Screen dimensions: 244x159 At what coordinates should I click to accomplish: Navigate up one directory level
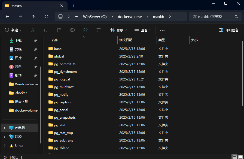point(33,17)
